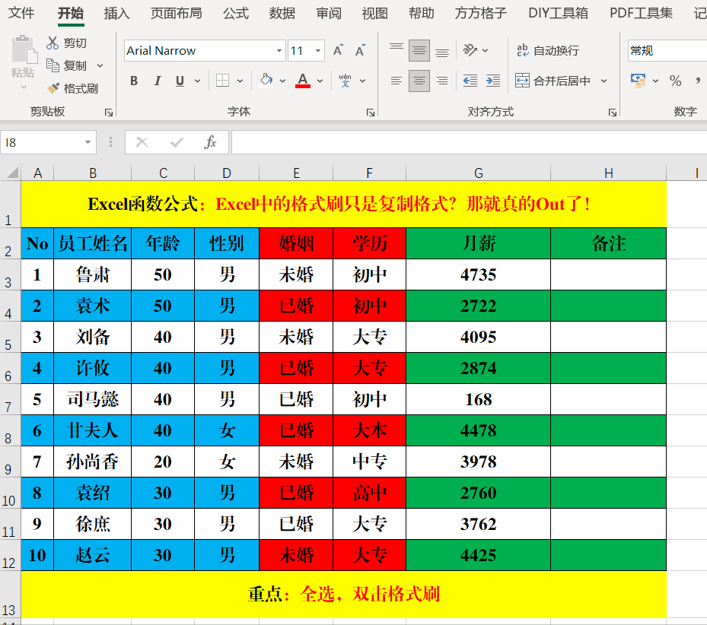Open the 常规 number format dropdown
The height and width of the screenshot is (625, 707).
pos(667,50)
